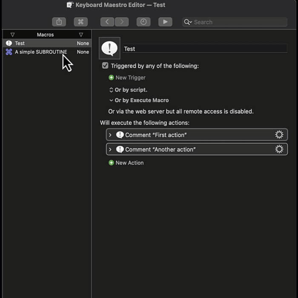Run the macro with the play button
298x298 pixels.
tap(165, 22)
